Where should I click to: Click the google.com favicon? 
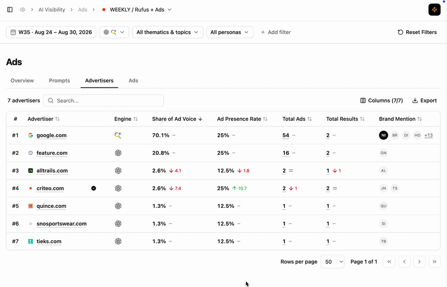pyautogui.click(x=31, y=135)
